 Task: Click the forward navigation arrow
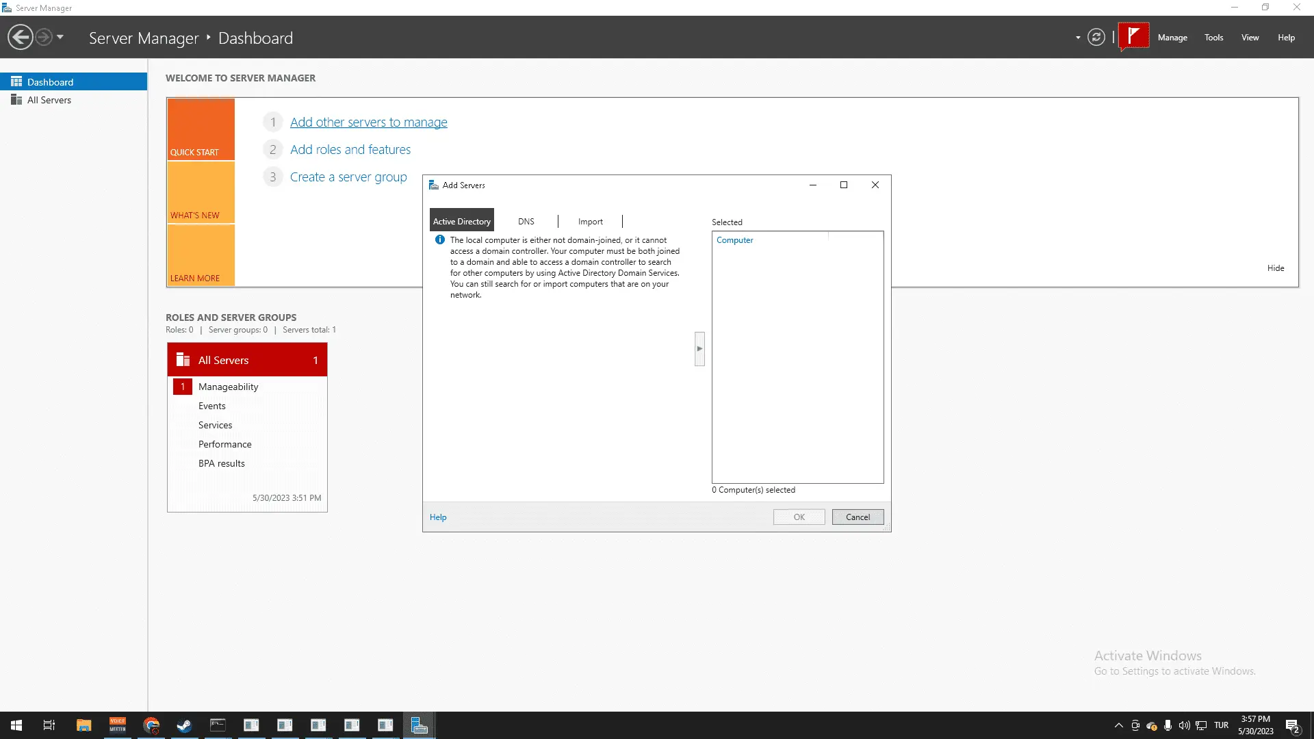tap(44, 37)
